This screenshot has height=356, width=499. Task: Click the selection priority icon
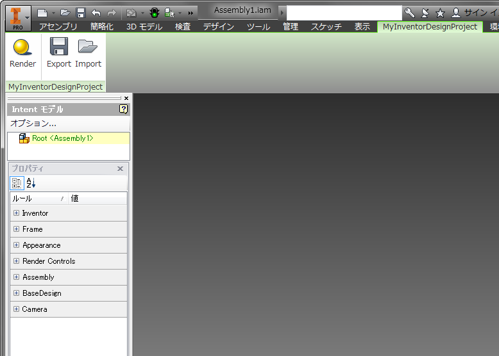pyautogui.click(x=169, y=13)
